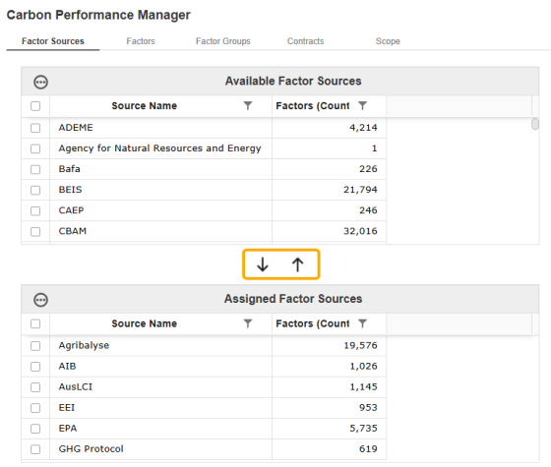Screen dimensions: 551x467
Task: Switch to the Factor Sources tab
Action: coord(53,41)
